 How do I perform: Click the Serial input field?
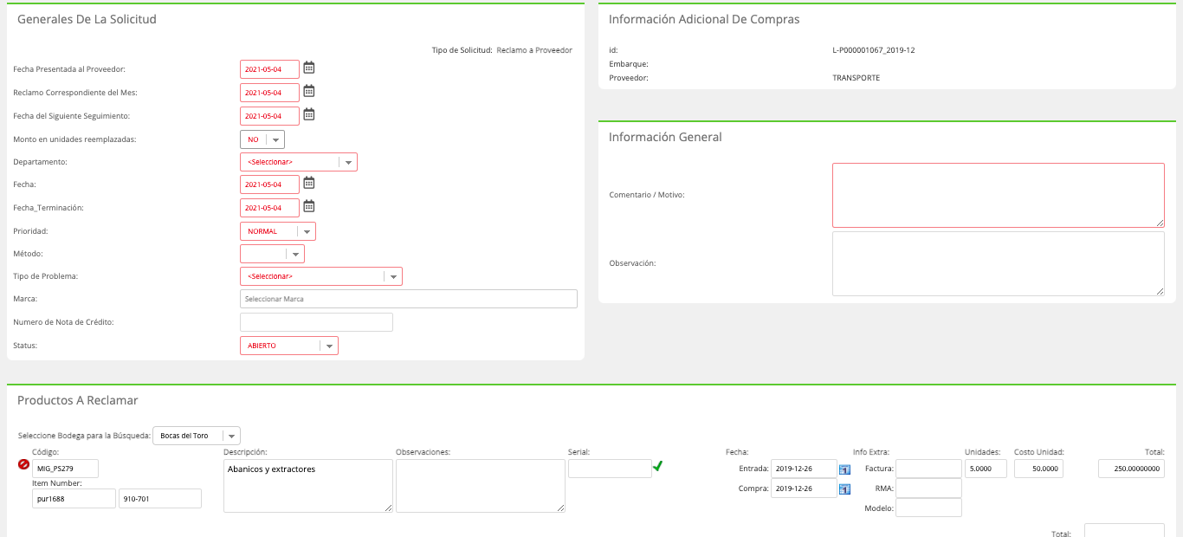point(610,469)
